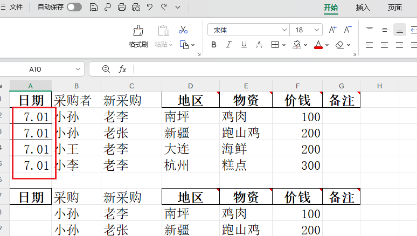Screen dimensions: 417x236
Task: Select cell 大连
Action: [190, 149]
